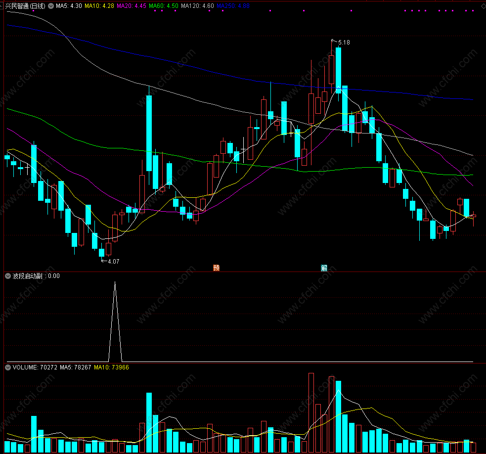Click the cyan 解 event marker
The height and width of the screenshot is (454, 486).
click(324, 268)
